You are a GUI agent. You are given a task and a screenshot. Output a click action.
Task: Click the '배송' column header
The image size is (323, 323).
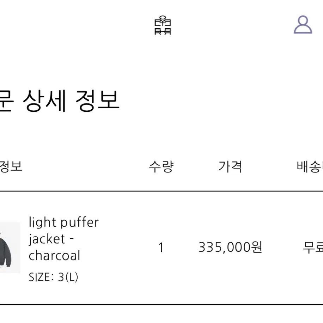[x=310, y=167]
